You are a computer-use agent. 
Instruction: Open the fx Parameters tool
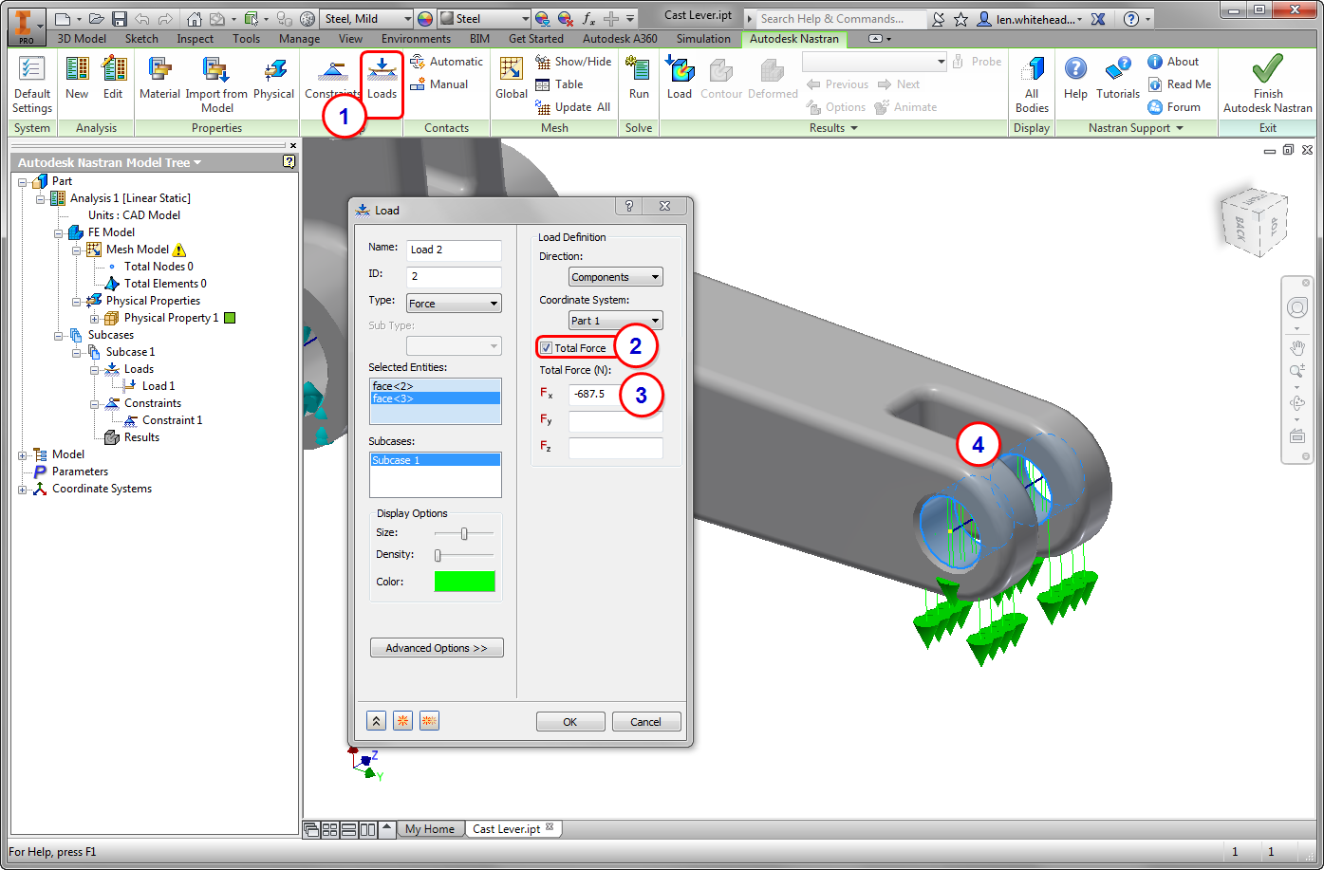(588, 19)
